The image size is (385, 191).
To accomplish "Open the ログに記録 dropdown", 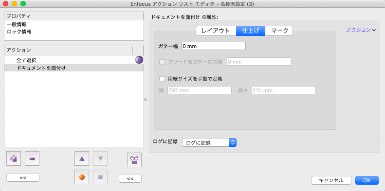I will [x=209, y=142].
